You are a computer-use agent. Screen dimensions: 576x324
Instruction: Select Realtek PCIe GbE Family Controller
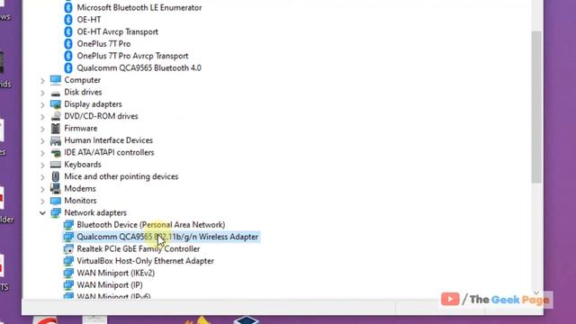[x=138, y=249]
